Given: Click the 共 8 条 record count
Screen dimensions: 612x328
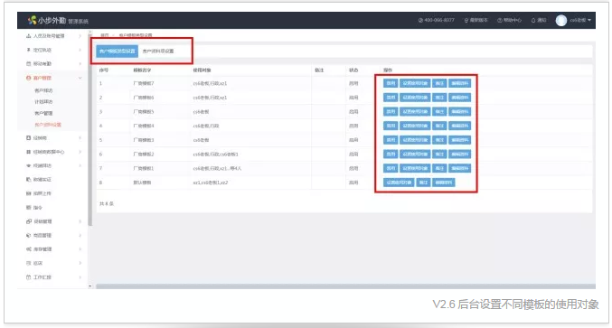Looking at the screenshot, I should click(107, 203).
